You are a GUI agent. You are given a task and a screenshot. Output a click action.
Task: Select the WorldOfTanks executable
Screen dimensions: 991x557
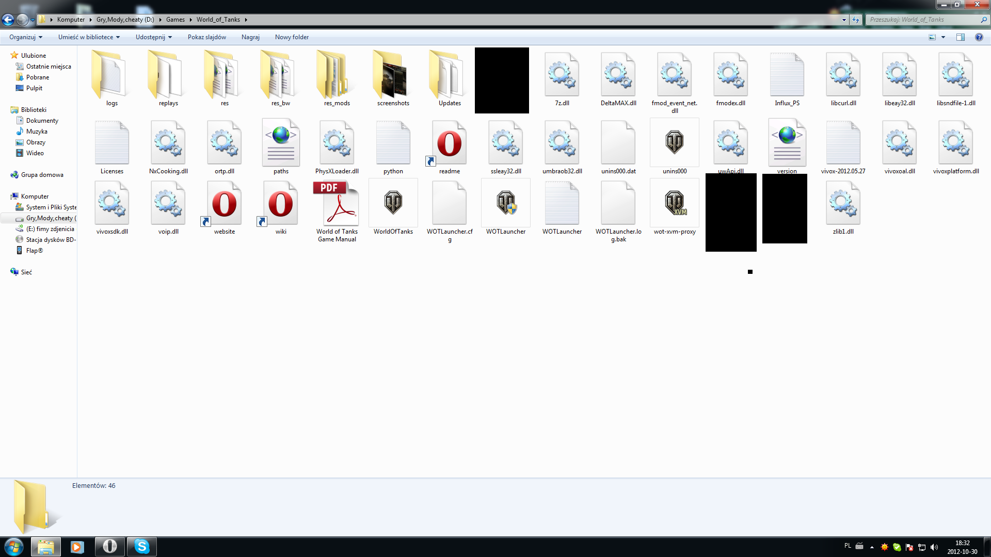click(393, 207)
